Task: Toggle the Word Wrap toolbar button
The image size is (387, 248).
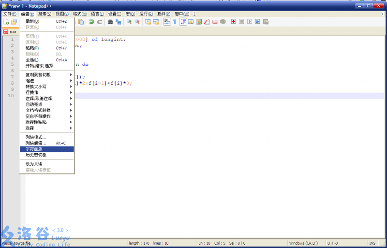Action: pyautogui.click(x=166, y=22)
